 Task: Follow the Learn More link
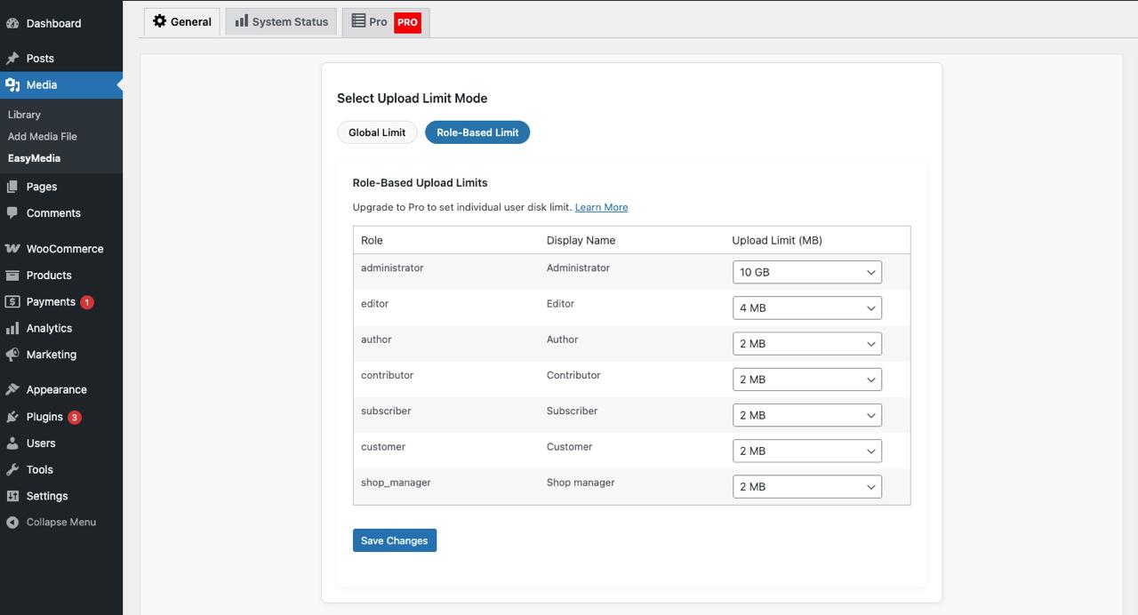point(601,207)
